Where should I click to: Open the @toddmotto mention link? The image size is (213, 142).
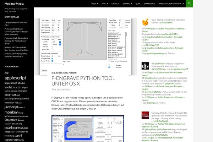point(151,78)
